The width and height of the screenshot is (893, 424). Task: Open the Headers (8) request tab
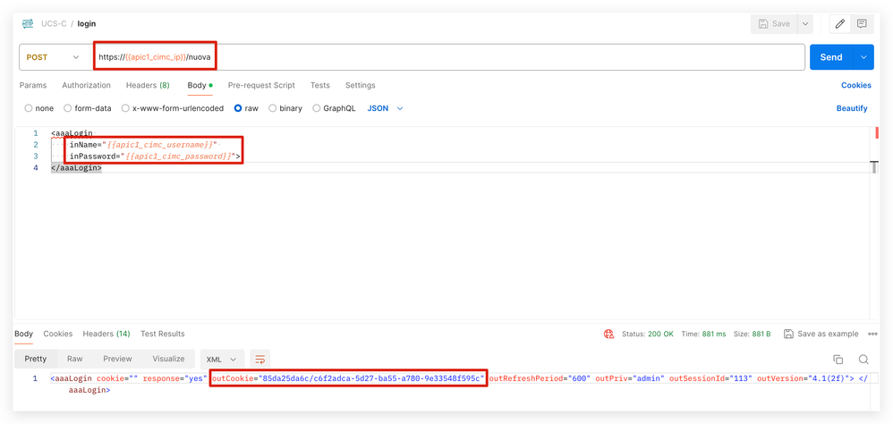tap(148, 85)
